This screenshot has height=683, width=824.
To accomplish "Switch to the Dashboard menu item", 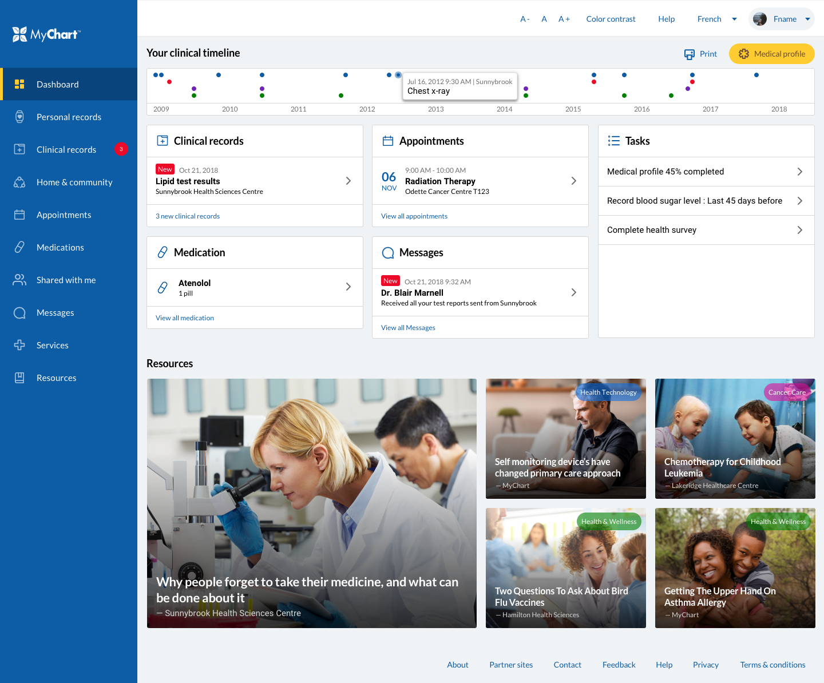I will point(57,84).
